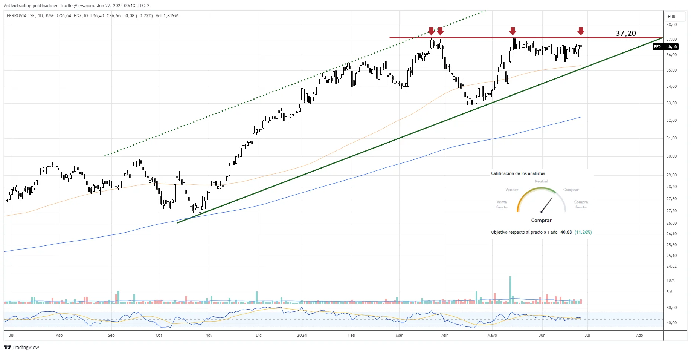Image resolution: width=691 pixels, height=354 pixels.
Task: Click the Mayo label on time axis
Action: [492, 335]
